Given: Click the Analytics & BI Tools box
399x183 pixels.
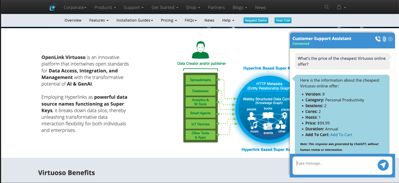Looking at the screenshot, I should tap(200, 102).
